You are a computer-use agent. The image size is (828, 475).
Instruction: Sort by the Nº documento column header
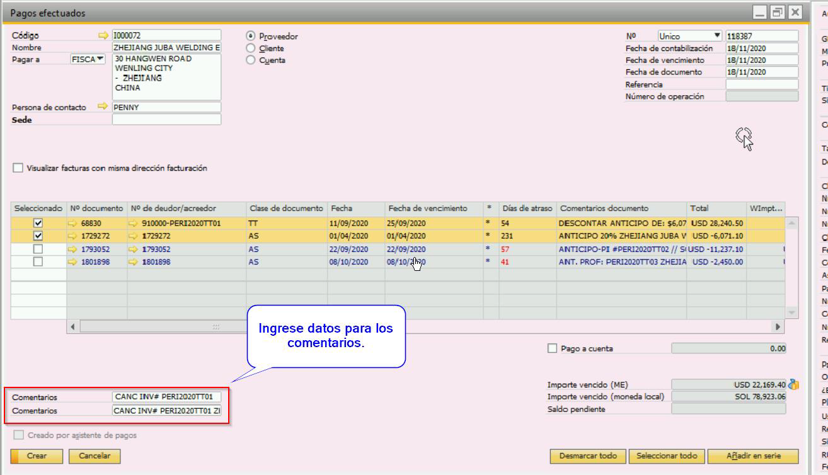click(x=96, y=209)
